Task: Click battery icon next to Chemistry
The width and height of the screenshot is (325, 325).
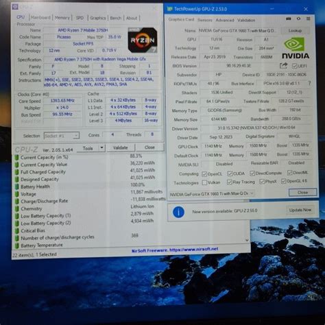Action: pyautogui.click(x=16, y=208)
